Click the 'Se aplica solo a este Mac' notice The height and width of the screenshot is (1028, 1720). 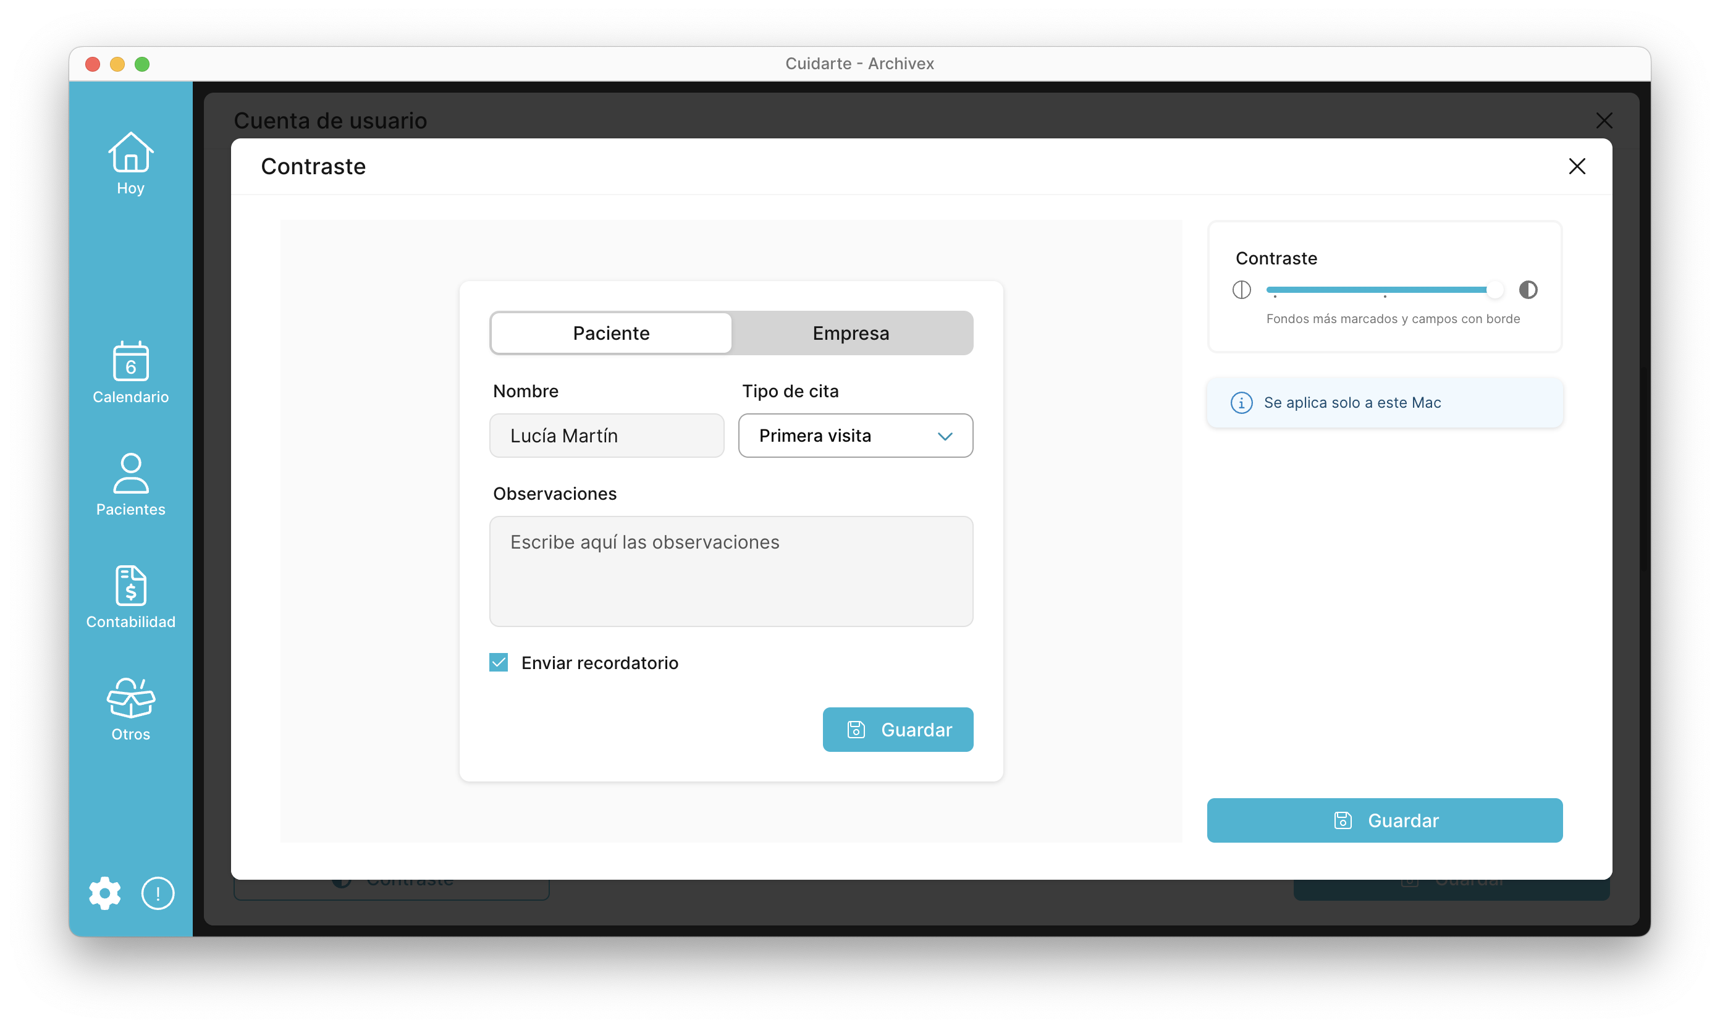1384,402
